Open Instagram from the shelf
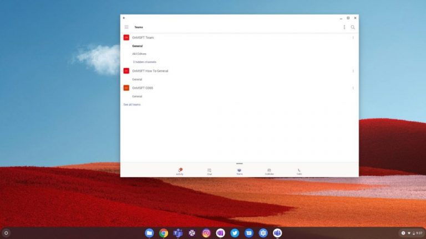 coord(206,233)
